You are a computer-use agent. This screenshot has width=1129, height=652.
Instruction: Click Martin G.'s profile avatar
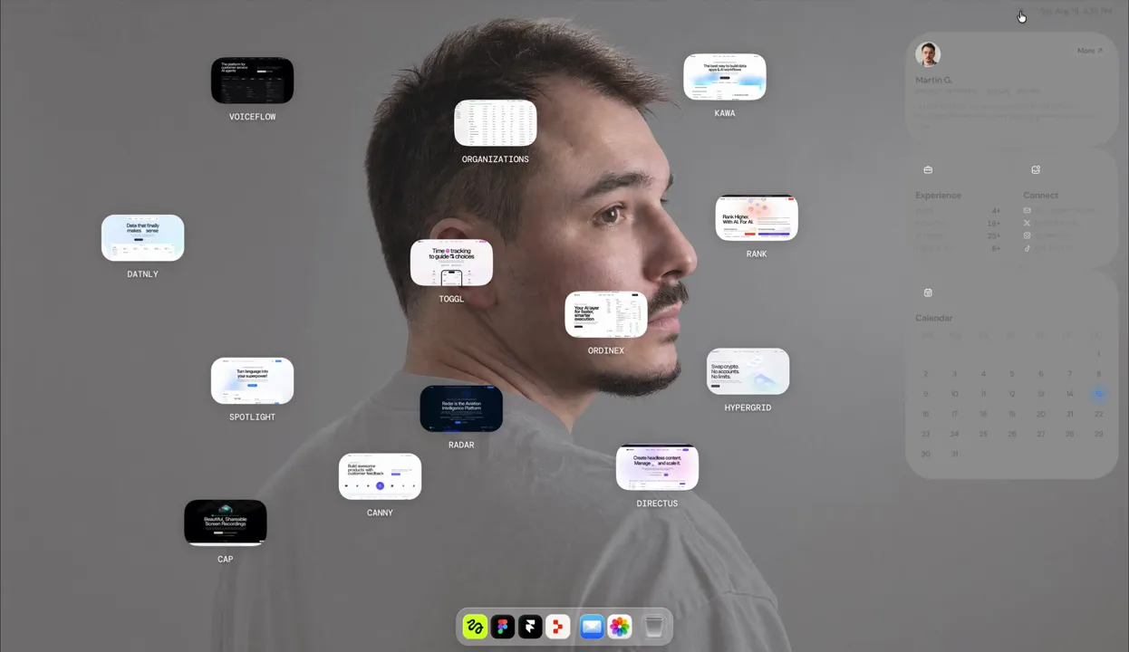tap(927, 54)
